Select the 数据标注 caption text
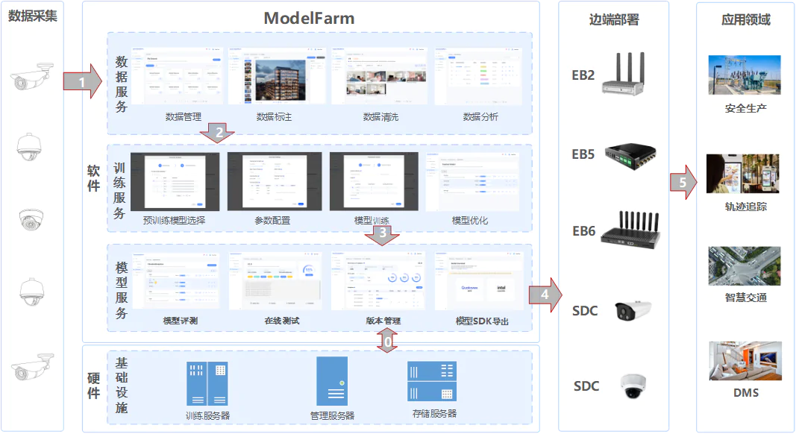796x434 pixels. click(274, 117)
